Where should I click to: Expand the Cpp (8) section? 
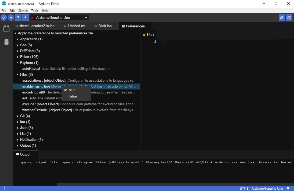point(18,45)
